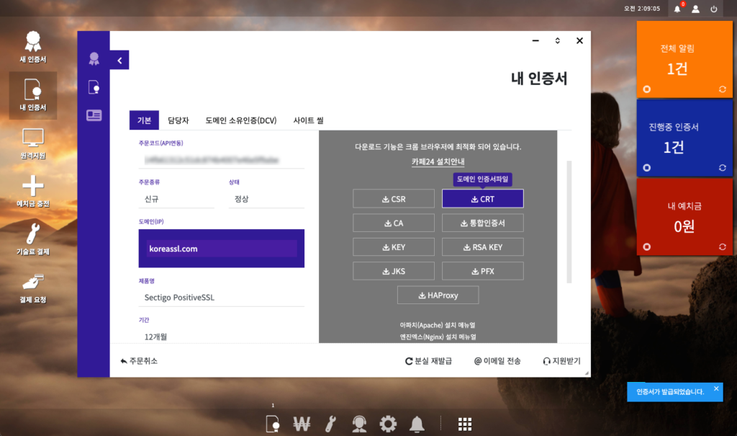Collapse the sidebar with the back chevron

(x=119, y=61)
